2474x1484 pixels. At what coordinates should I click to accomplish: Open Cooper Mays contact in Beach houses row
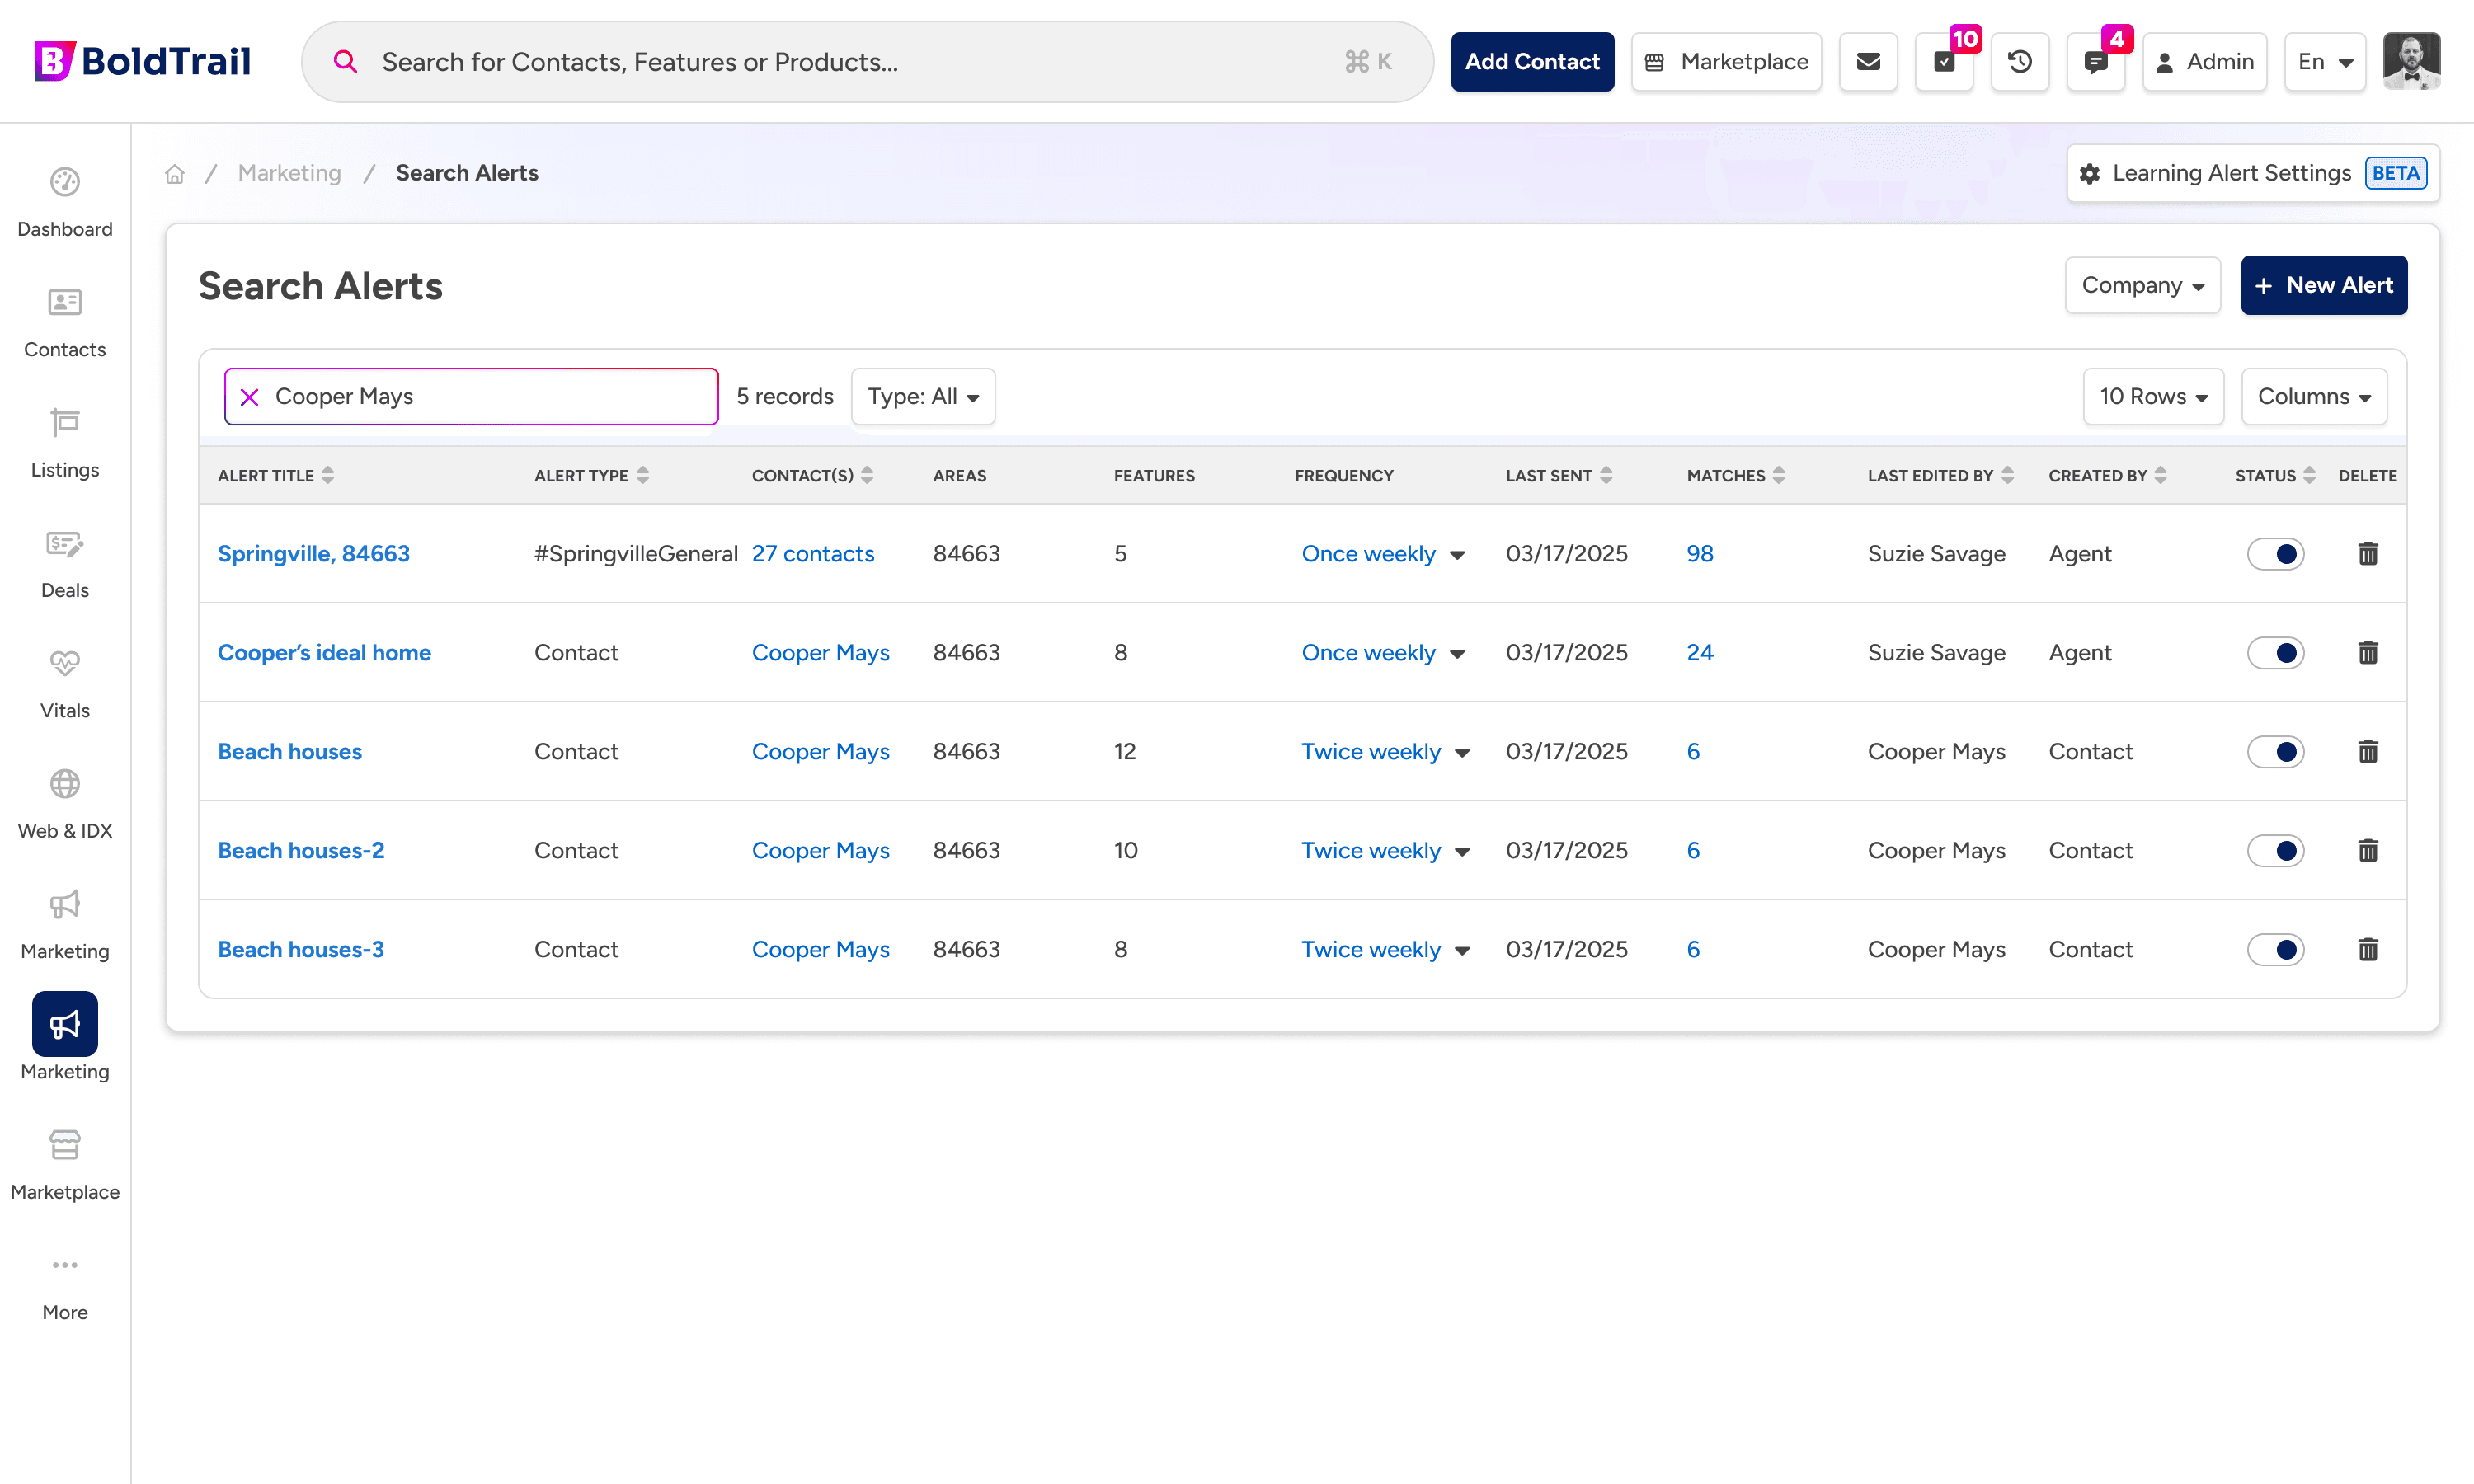pyautogui.click(x=820, y=752)
